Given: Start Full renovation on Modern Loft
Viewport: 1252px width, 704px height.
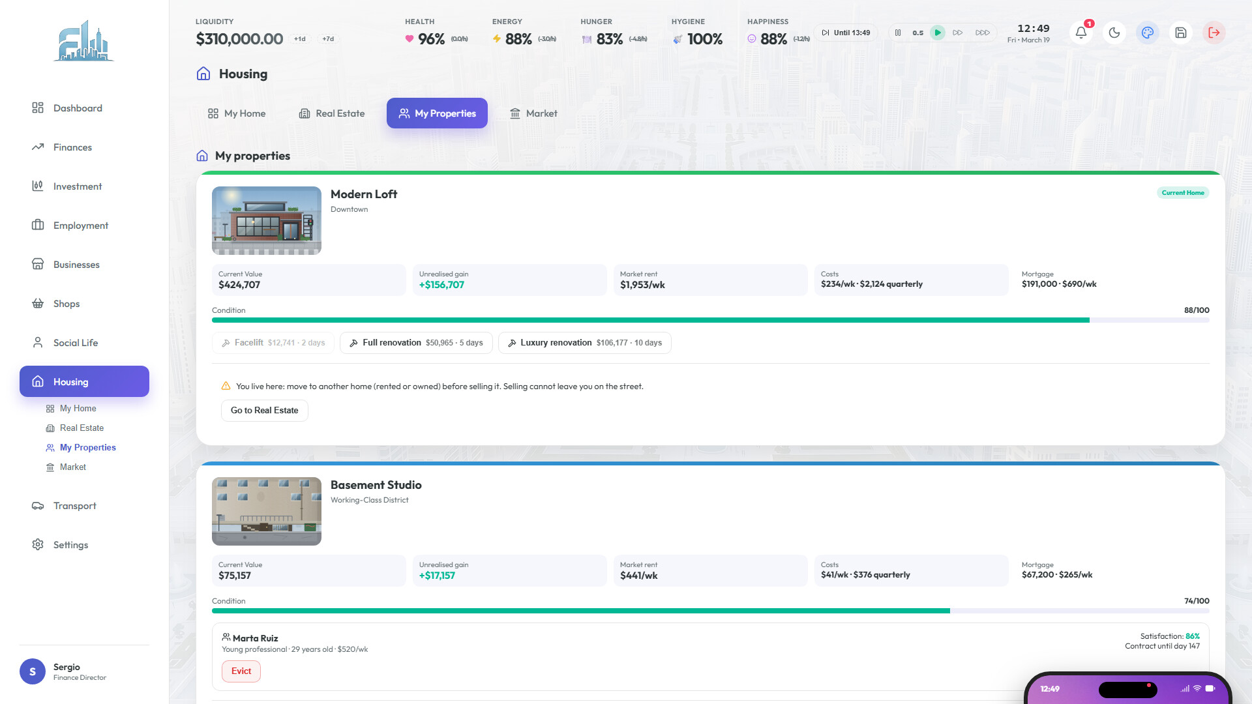Looking at the screenshot, I should (x=416, y=343).
